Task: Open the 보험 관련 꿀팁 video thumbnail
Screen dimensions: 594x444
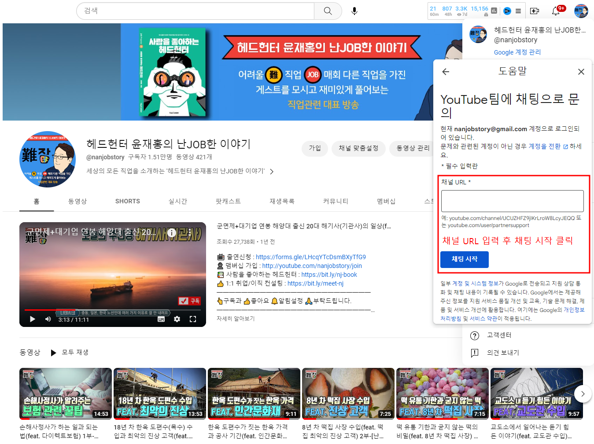Action: (66, 394)
